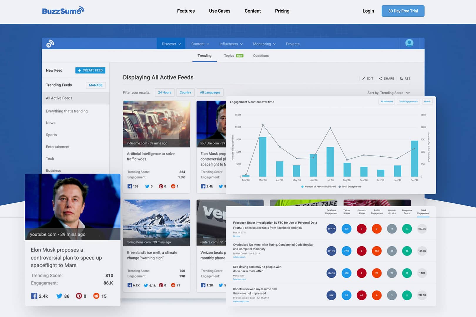This screenshot has height=317, width=476.
Task: Expand the Monitoring dropdown
Action: (264, 44)
